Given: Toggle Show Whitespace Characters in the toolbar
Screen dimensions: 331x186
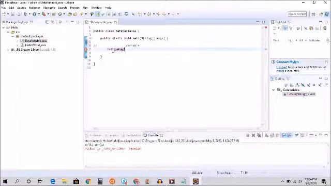Looking at the screenshot, I should click(120, 14).
